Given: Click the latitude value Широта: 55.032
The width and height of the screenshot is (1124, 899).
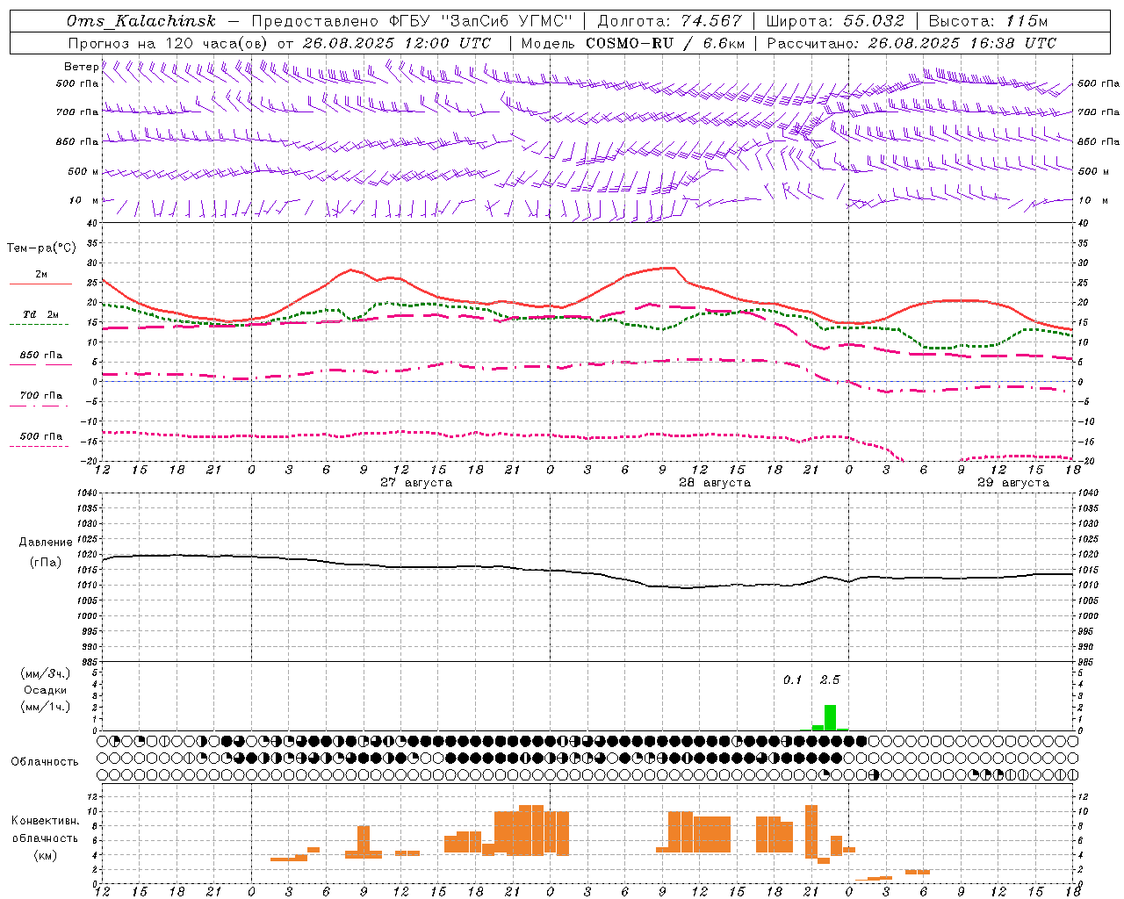Looking at the screenshot, I should pyautogui.click(x=835, y=22).
